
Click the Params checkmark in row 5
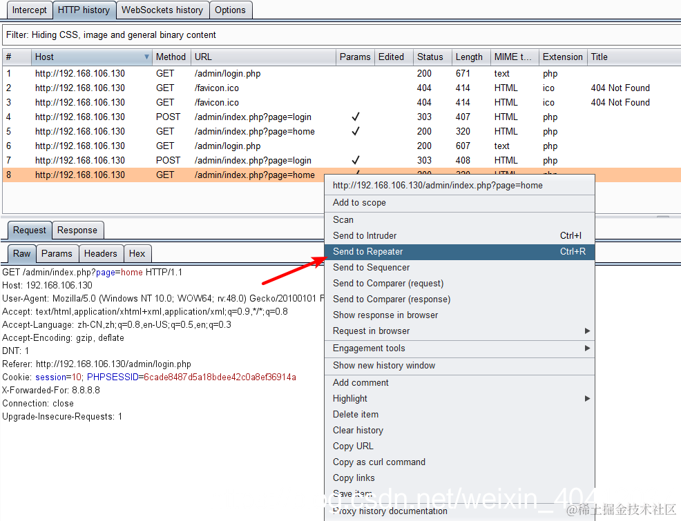point(356,131)
